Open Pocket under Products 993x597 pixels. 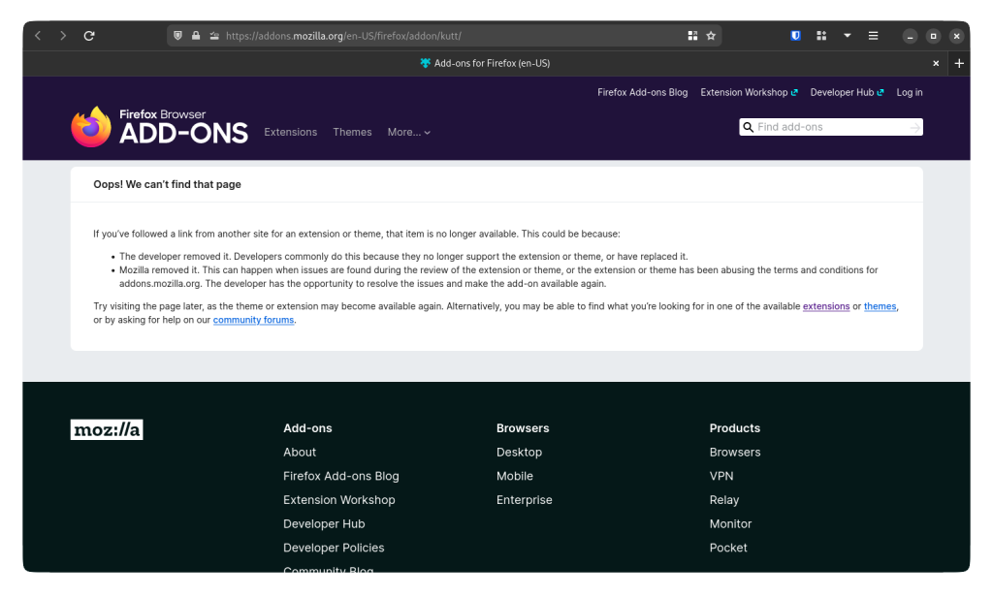pyautogui.click(x=727, y=549)
